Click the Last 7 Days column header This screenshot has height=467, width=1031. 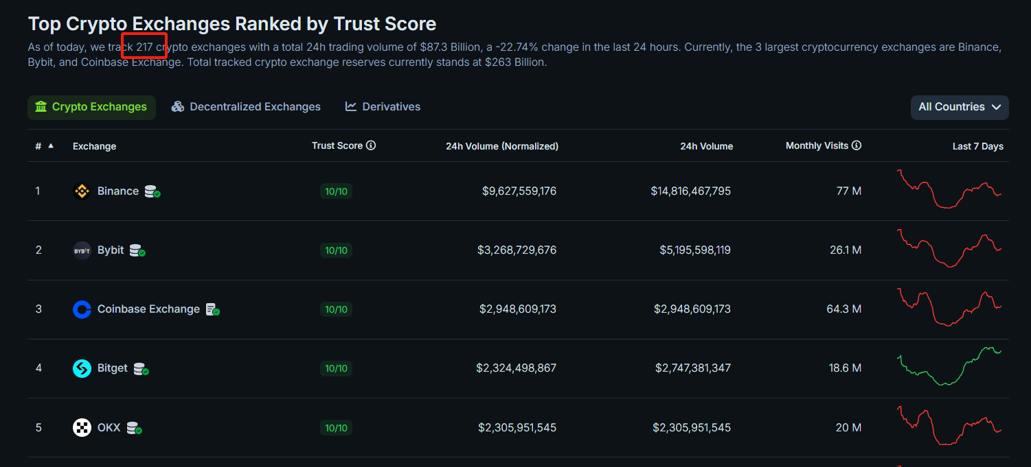click(978, 146)
